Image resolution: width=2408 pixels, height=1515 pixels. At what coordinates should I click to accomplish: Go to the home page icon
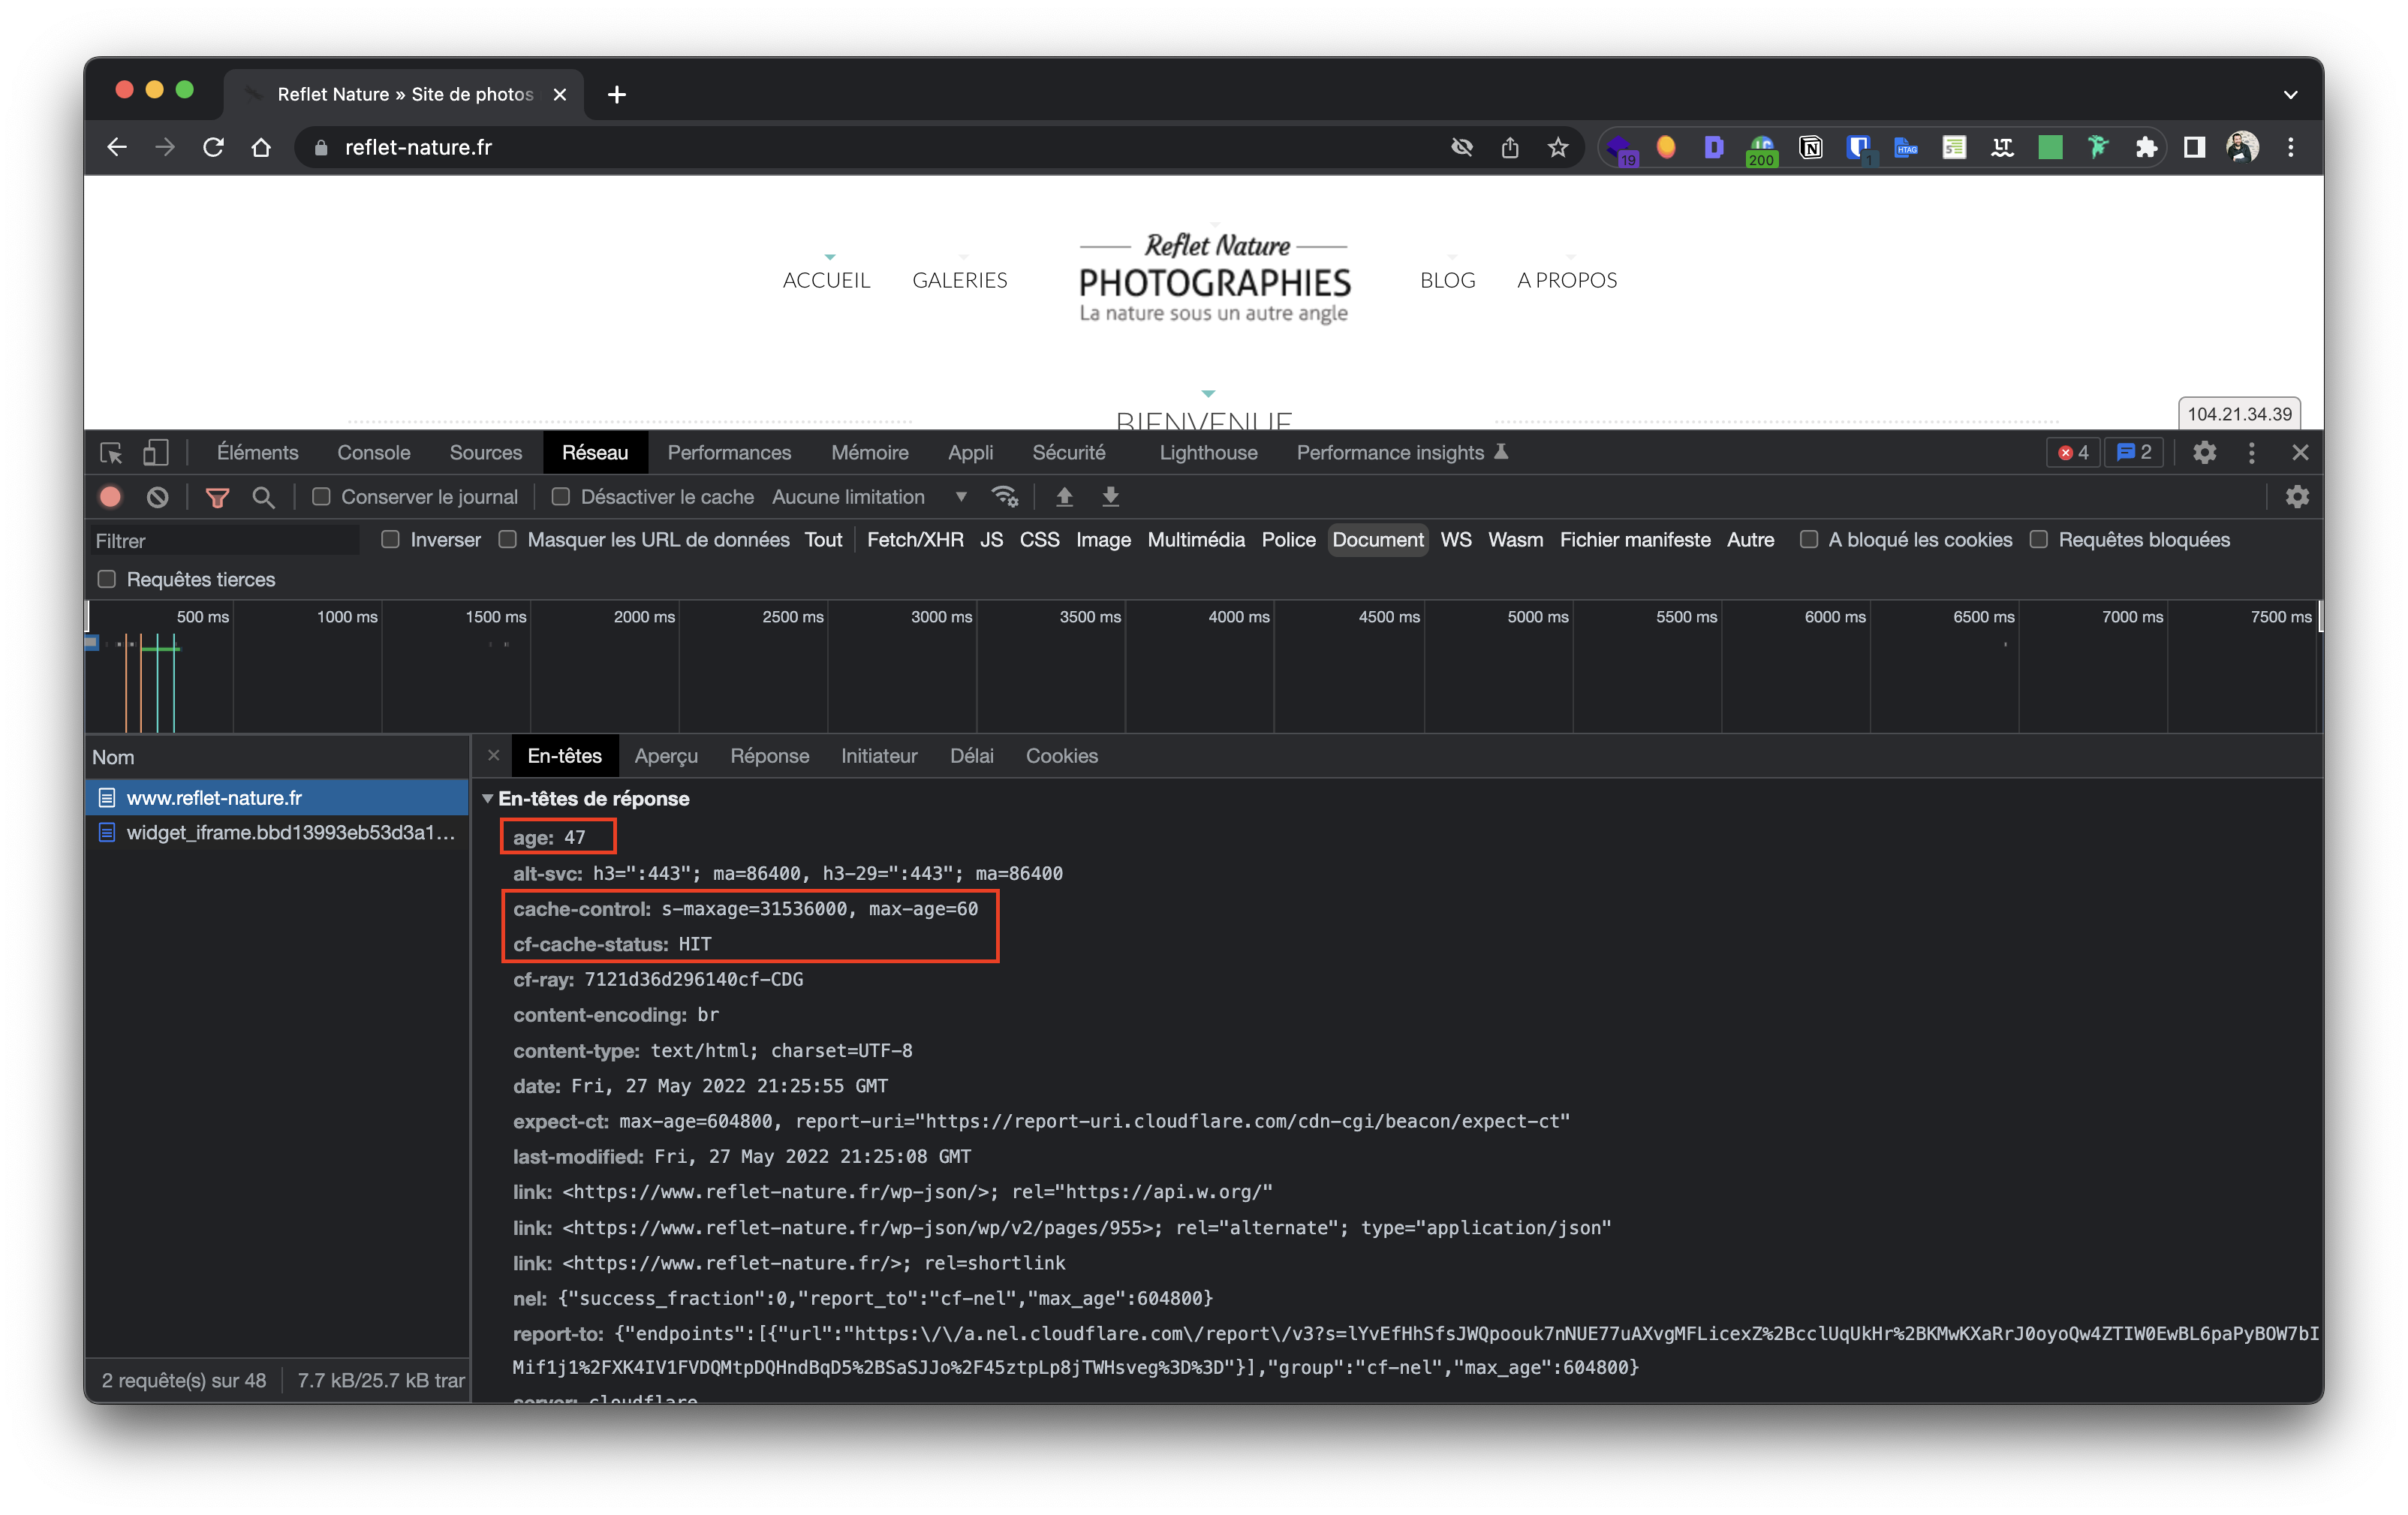[261, 147]
